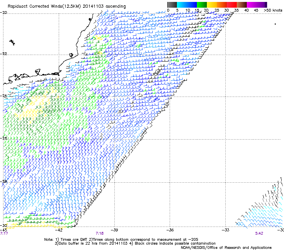Click the '-28' latitude axis label

click(x=3, y=182)
